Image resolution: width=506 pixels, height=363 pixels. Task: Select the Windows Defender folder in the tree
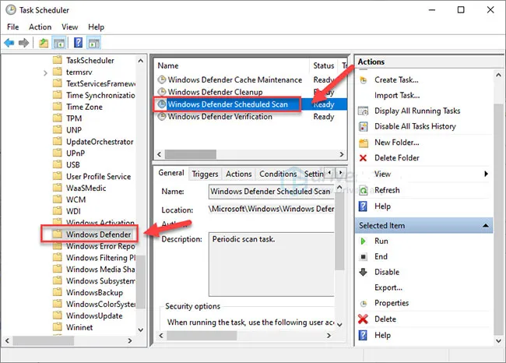point(98,234)
